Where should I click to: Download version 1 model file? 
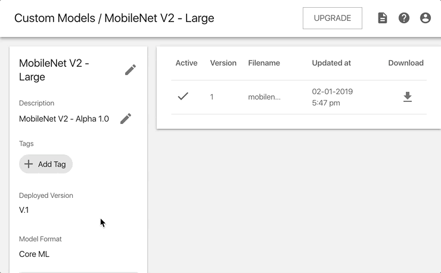pyautogui.click(x=408, y=97)
